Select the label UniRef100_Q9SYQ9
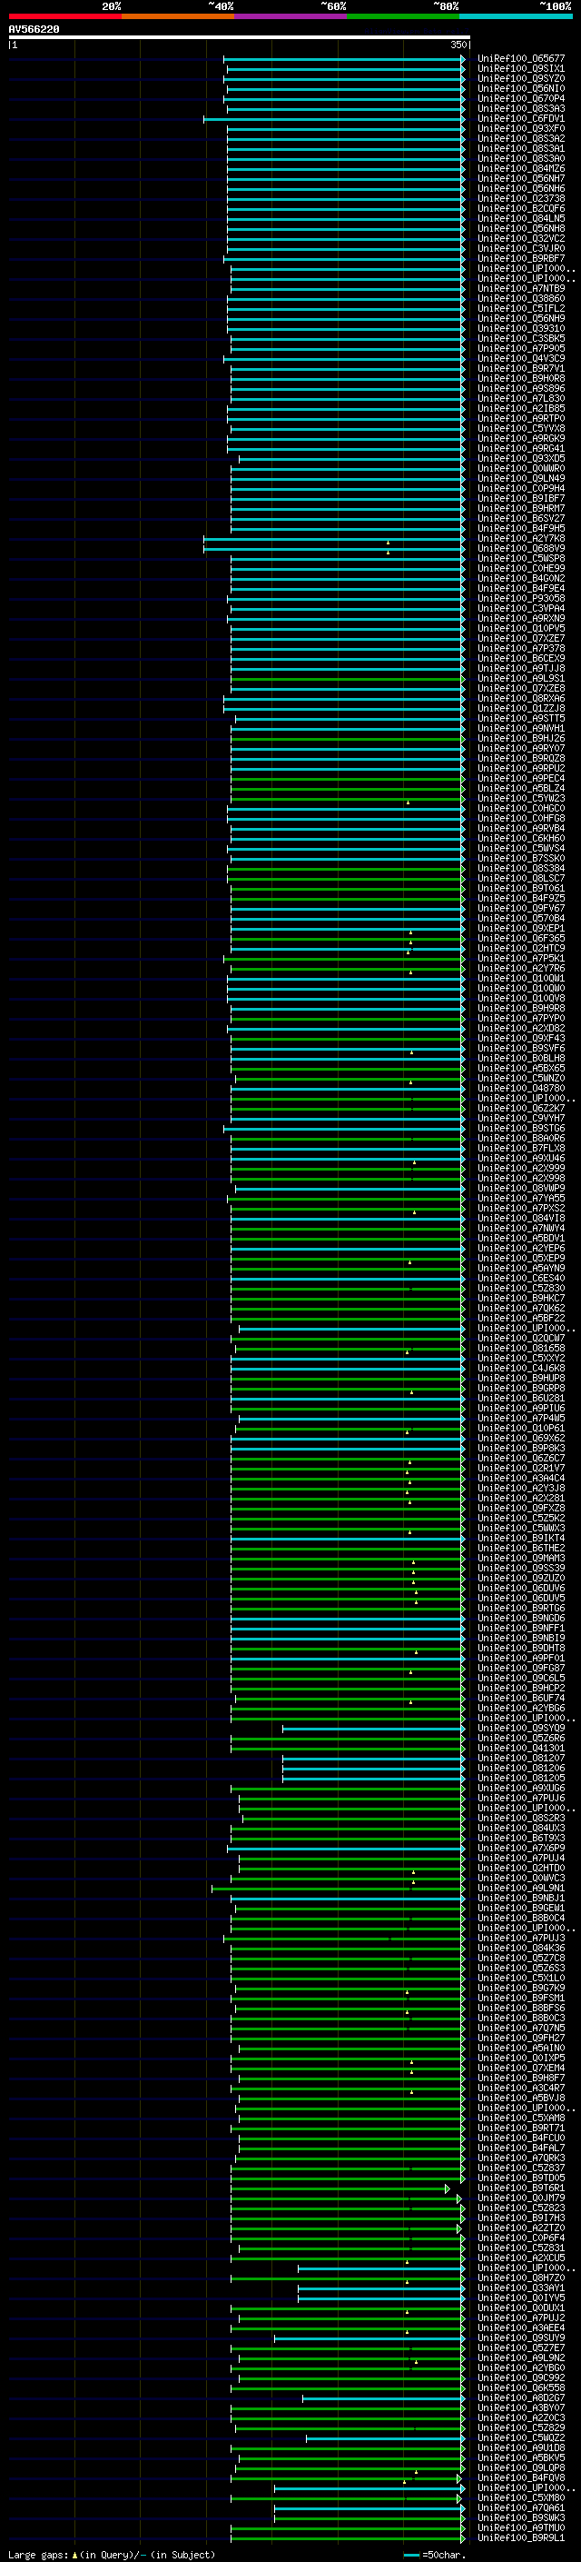This screenshot has height=2562, width=581. [x=521, y=1729]
